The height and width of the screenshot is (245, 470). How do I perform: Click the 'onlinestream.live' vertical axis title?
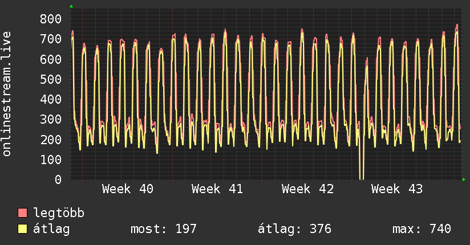pos(6,94)
